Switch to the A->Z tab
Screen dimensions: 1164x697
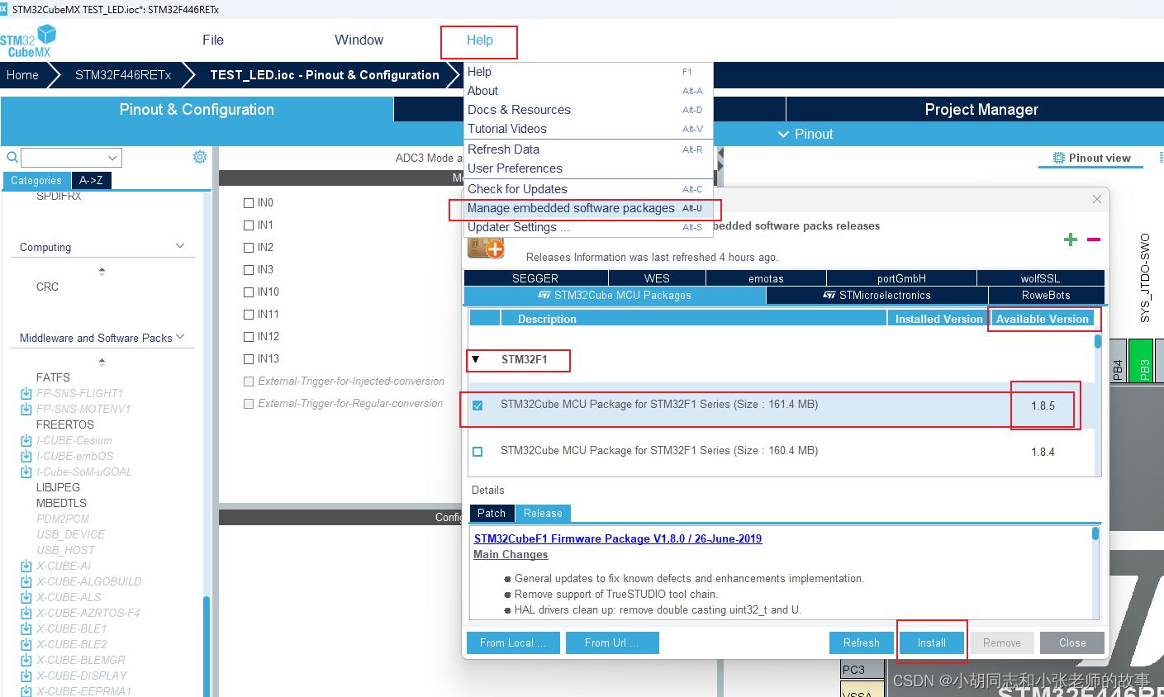91,180
